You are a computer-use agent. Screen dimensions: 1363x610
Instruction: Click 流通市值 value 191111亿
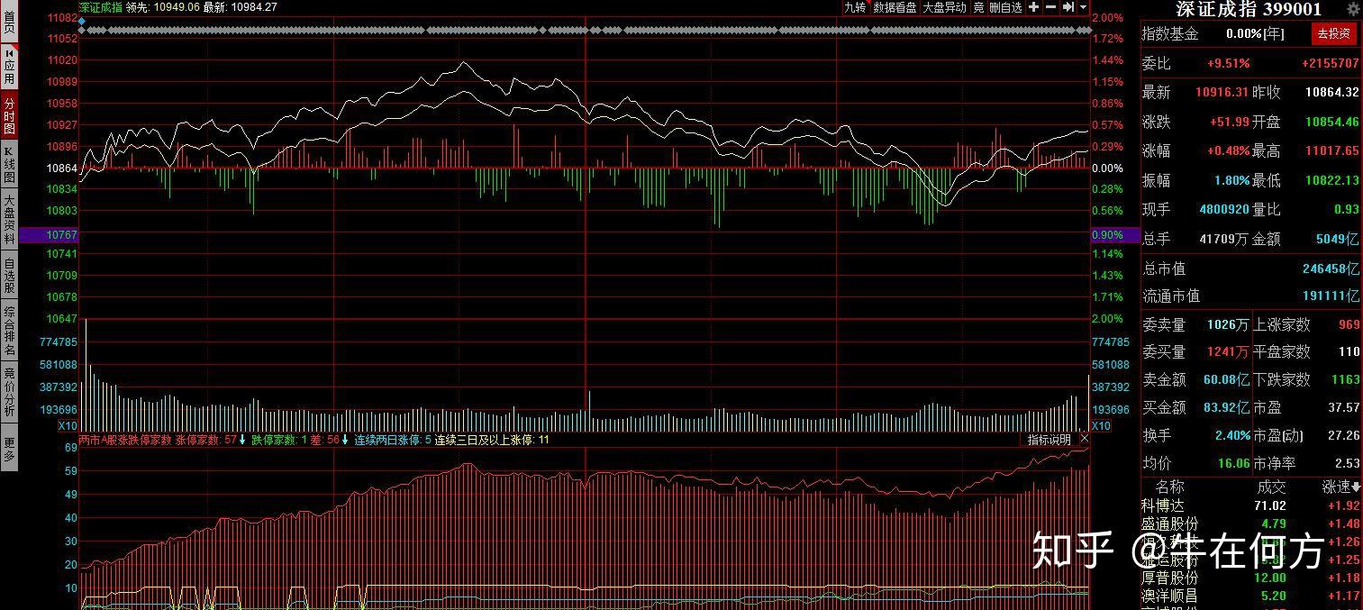1331,296
